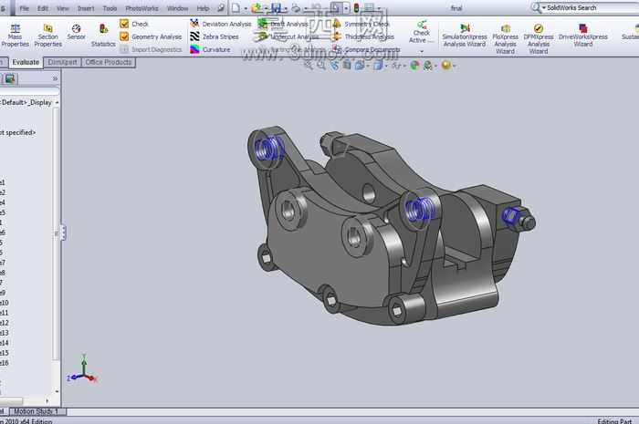
Task: Expand the Select tool dropdown arrow
Action: coord(346,8)
